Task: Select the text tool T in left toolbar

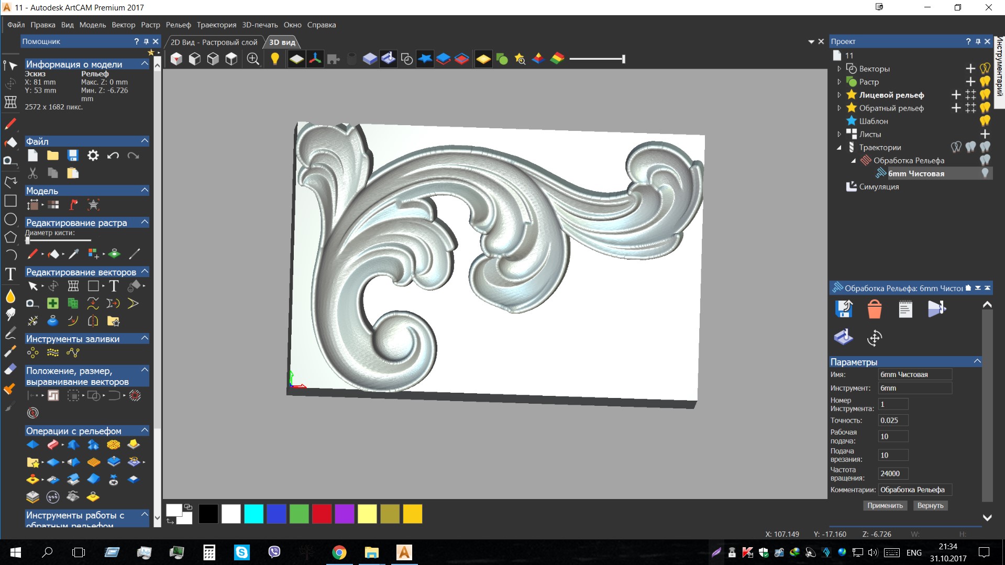Action: click(x=10, y=274)
